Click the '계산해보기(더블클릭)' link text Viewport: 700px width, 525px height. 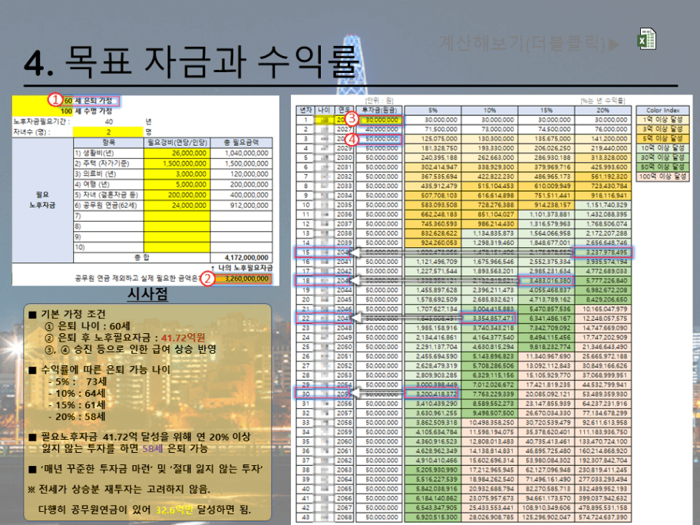pyautogui.click(x=529, y=42)
